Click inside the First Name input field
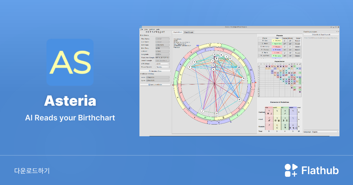 (x=162, y=39)
